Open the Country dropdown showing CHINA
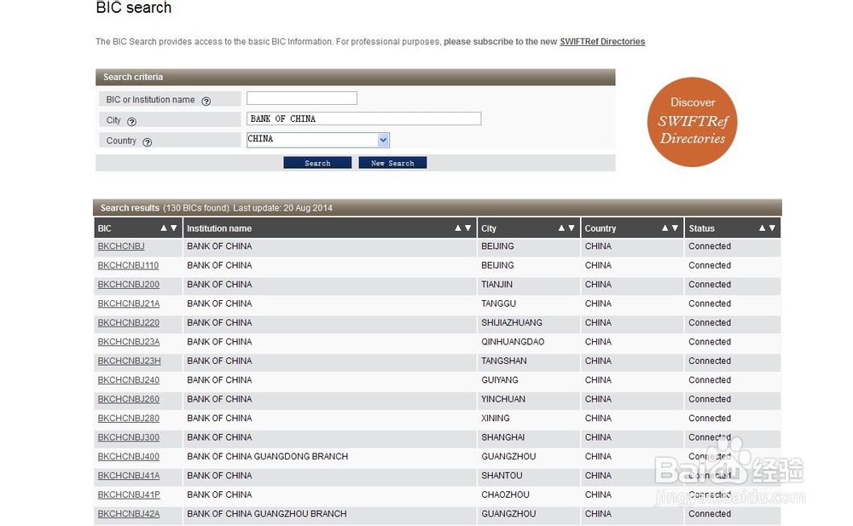The width and height of the screenshot is (853, 526). coord(317,140)
